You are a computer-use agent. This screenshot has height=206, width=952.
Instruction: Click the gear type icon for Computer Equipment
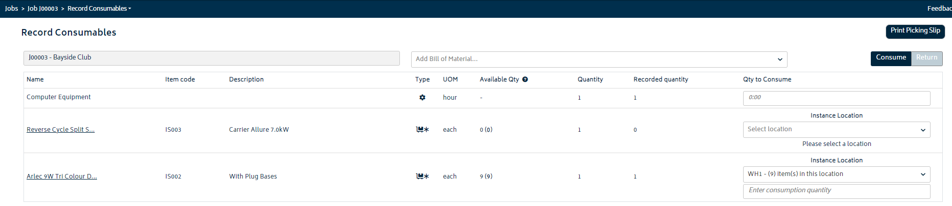[422, 98]
